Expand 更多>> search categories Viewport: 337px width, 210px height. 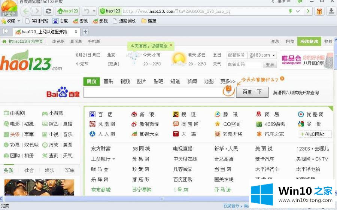[x=228, y=82]
